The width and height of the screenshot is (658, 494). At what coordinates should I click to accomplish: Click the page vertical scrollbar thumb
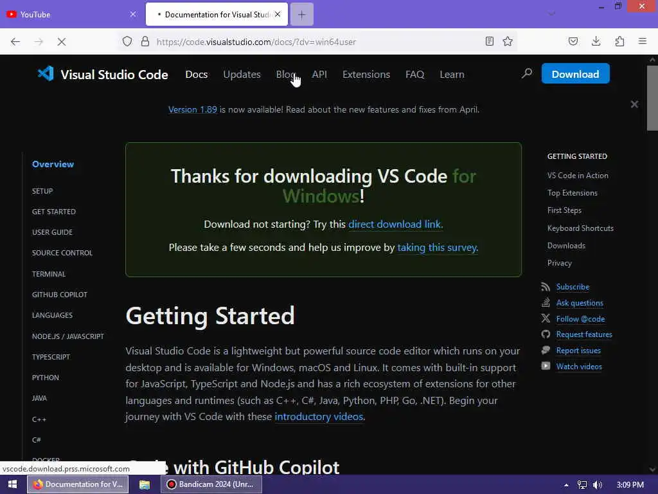click(652, 98)
